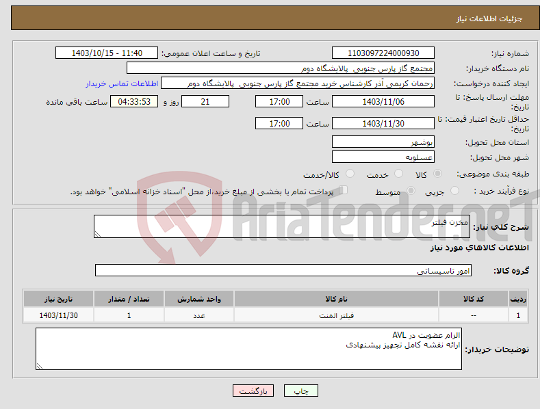Click the استان محل تحویل field بوشهر
The height and width of the screenshot is (409, 540).
pos(383,142)
